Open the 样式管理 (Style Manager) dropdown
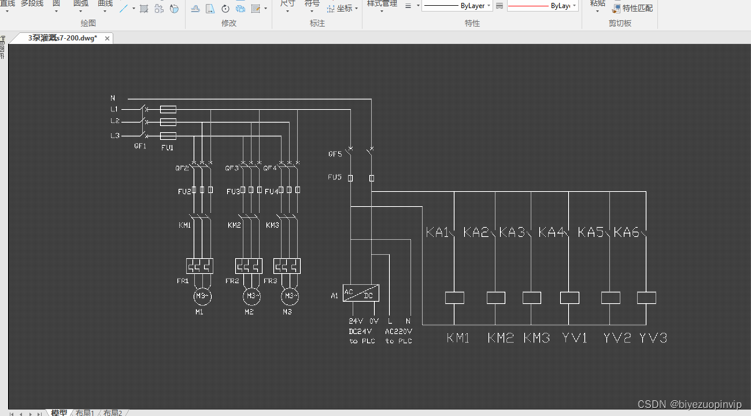The image size is (751, 416). pos(382,12)
